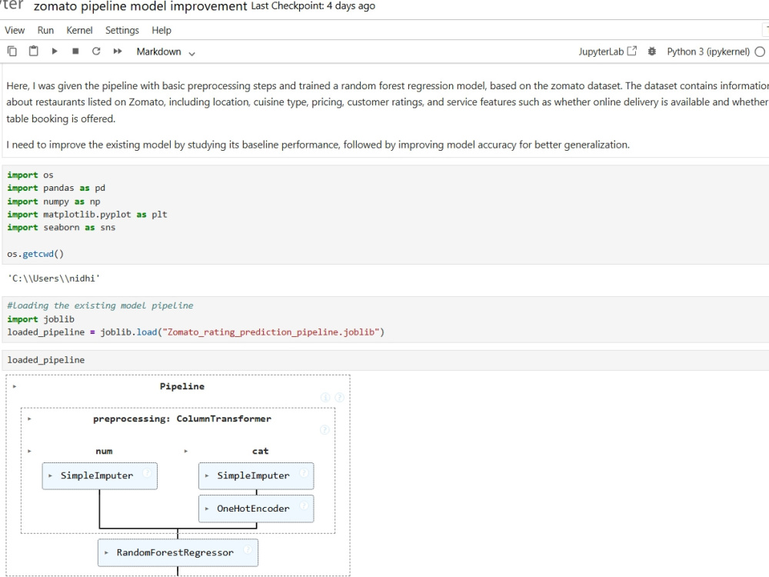This screenshot has width=769, height=577.
Task: Click the Python 3 (ipykernel) kernel name
Action: point(708,52)
